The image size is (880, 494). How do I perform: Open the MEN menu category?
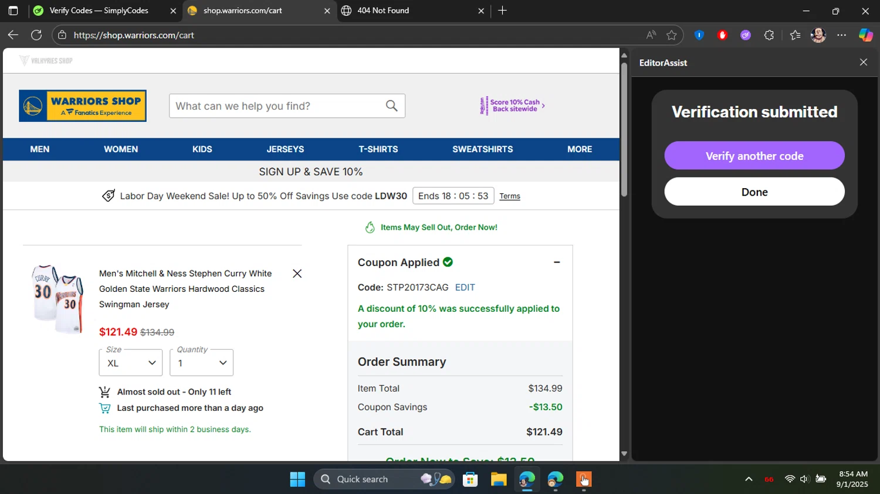click(40, 149)
